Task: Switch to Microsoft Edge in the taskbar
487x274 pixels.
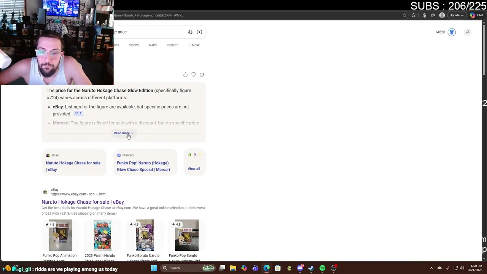Action: pos(266,268)
